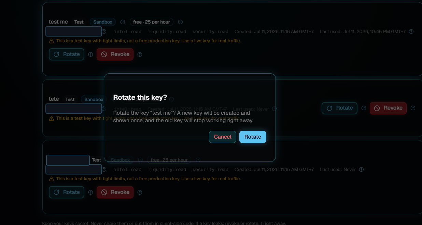Click Revoke button on the unnamed bottom key card

click(x=115, y=192)
